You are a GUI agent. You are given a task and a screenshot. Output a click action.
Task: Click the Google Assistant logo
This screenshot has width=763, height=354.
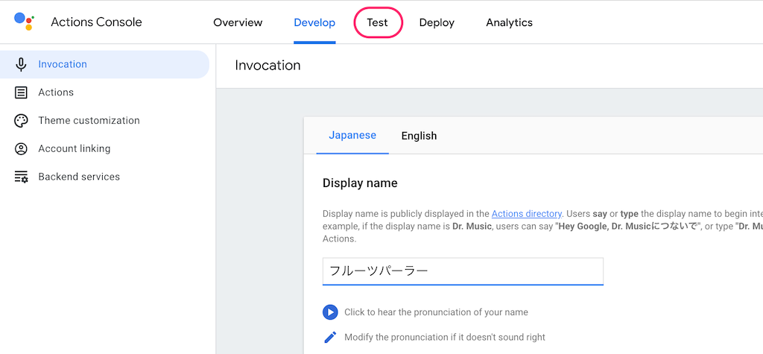[x=24, y=22]
